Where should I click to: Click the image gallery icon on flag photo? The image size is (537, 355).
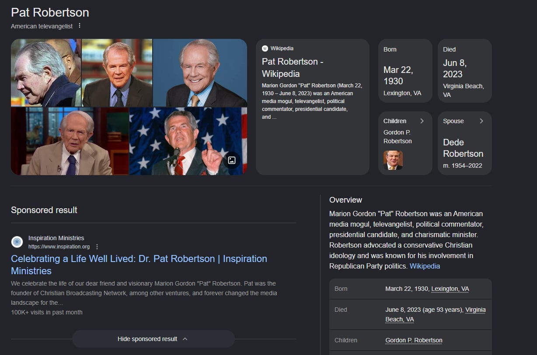[232, 160]
